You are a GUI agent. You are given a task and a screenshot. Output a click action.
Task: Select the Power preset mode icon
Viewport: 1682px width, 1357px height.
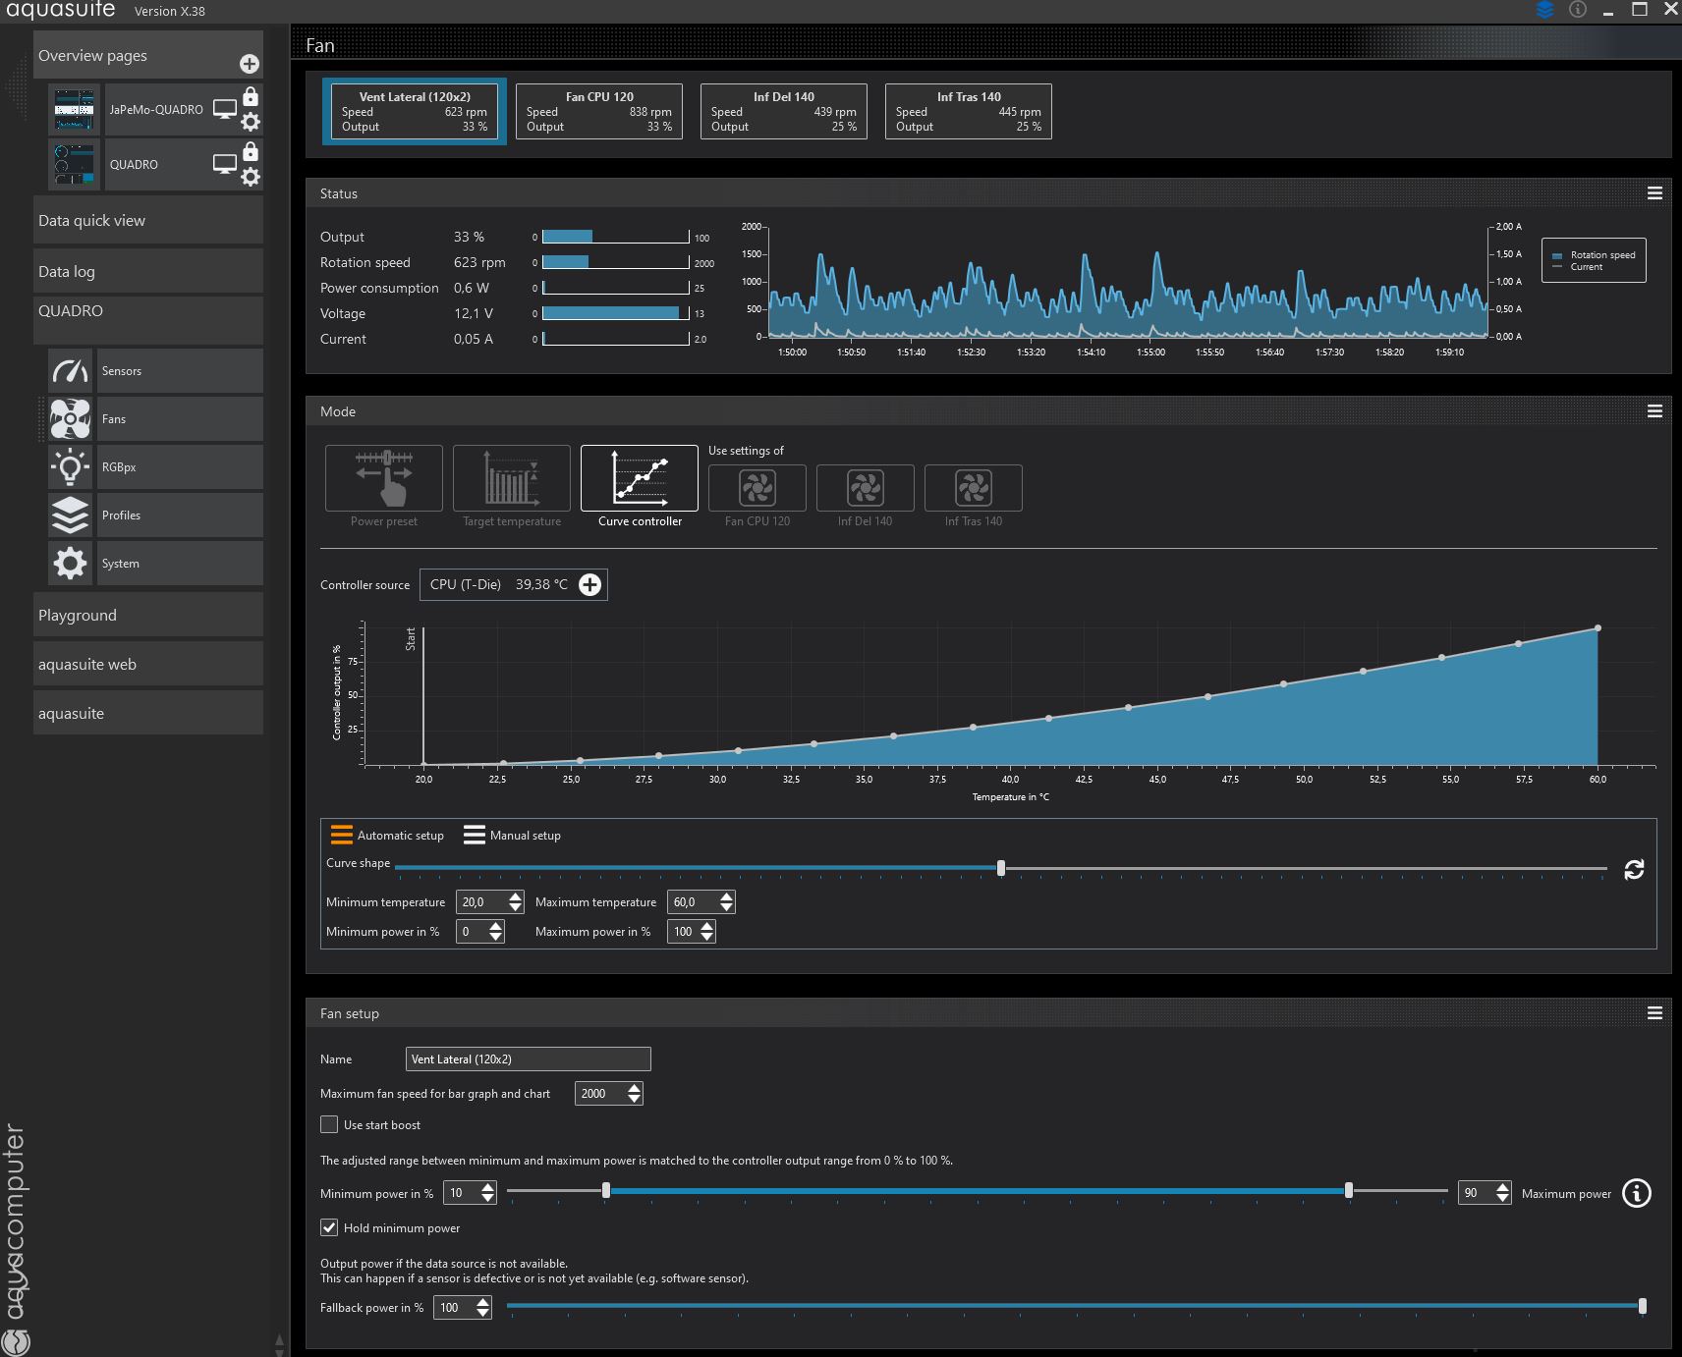(x=383, y=478)
